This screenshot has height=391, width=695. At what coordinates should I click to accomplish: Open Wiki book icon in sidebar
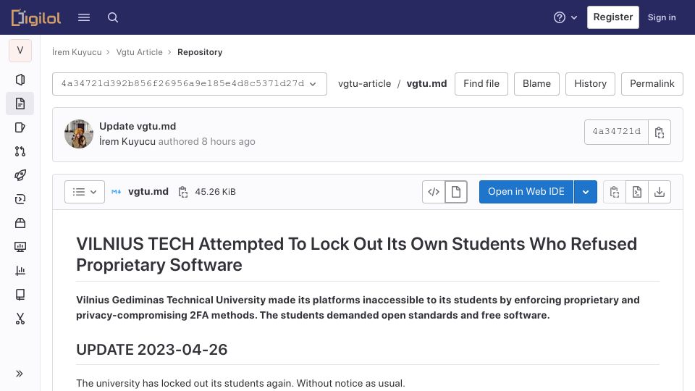click(x=20, y=295)
